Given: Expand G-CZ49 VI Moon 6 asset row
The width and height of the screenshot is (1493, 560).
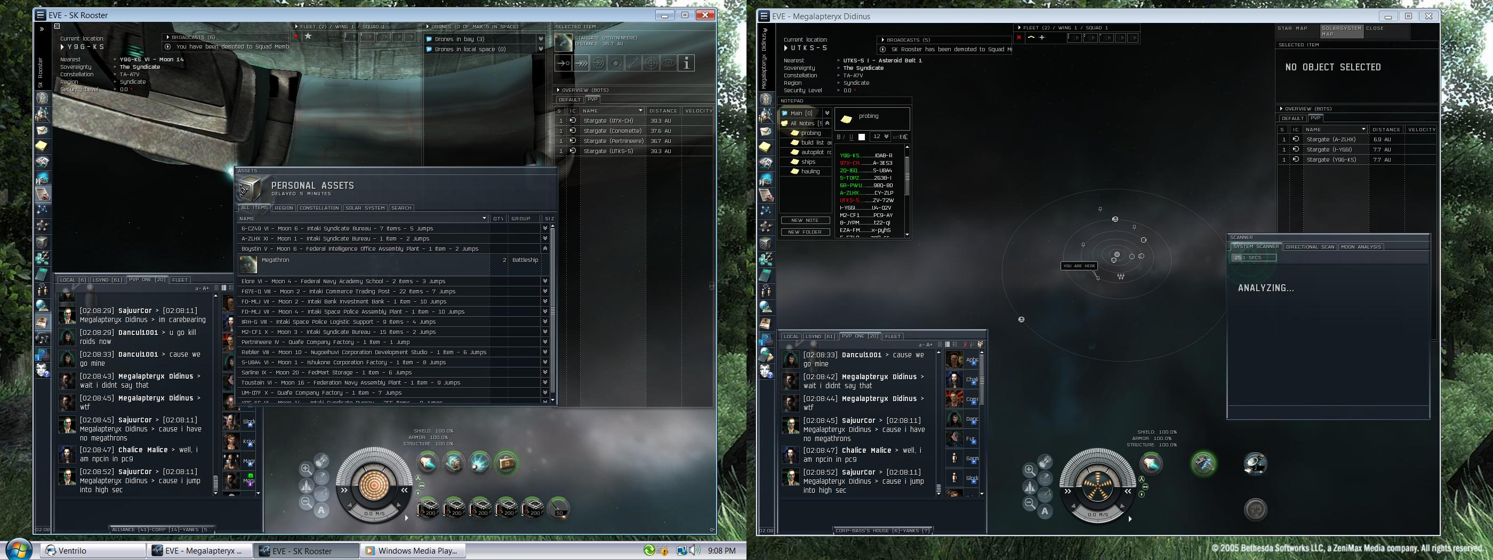Looking at the screenshot, I should (x=545, y=228).
